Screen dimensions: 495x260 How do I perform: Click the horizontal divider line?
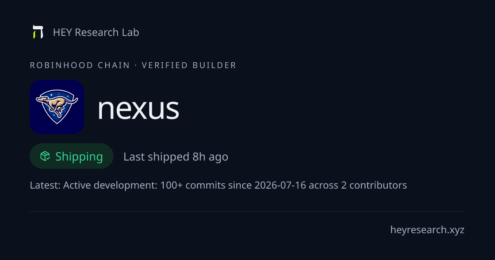click(x=247, y=211)
